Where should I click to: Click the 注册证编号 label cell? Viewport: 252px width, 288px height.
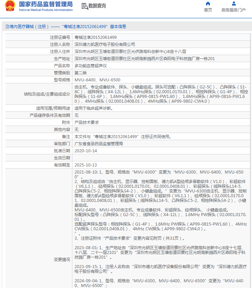pyautogui.click(x=39, y=37)
